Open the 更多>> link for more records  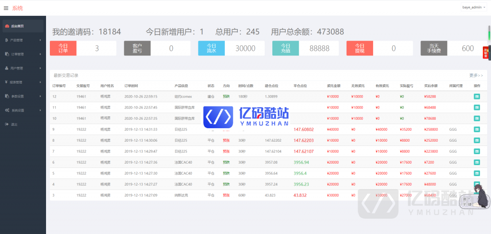(476, 75)
